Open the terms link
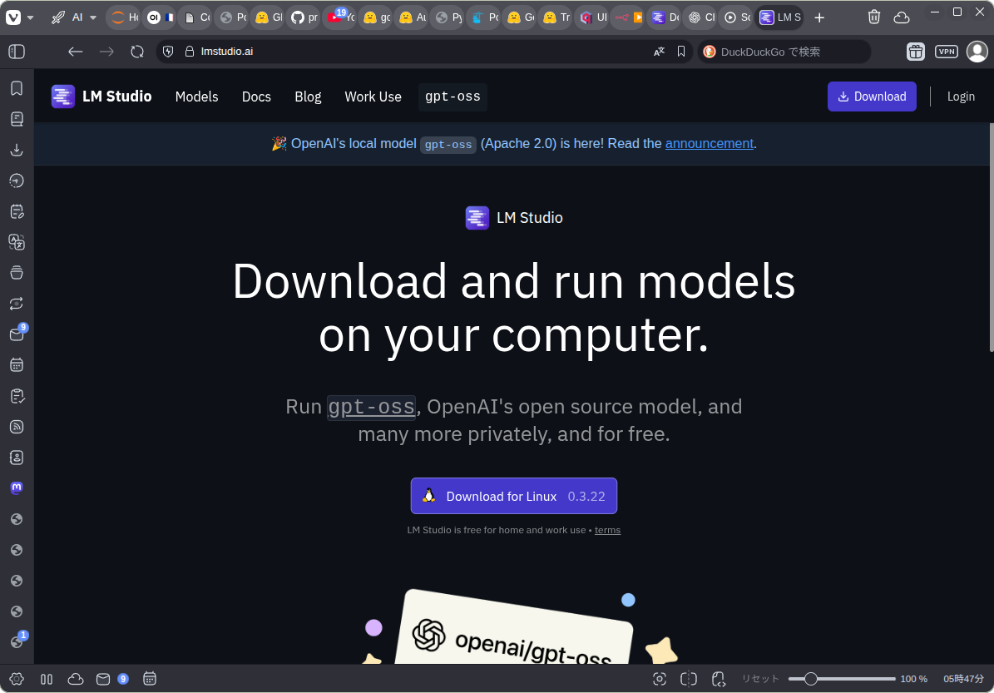This screenshot has height=693, width=994. pos(607,530)
